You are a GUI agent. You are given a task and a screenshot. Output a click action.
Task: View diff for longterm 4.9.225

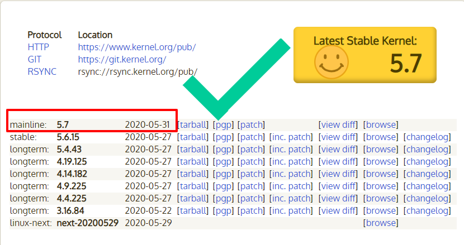pyautogui.click(x=338, y=186)
